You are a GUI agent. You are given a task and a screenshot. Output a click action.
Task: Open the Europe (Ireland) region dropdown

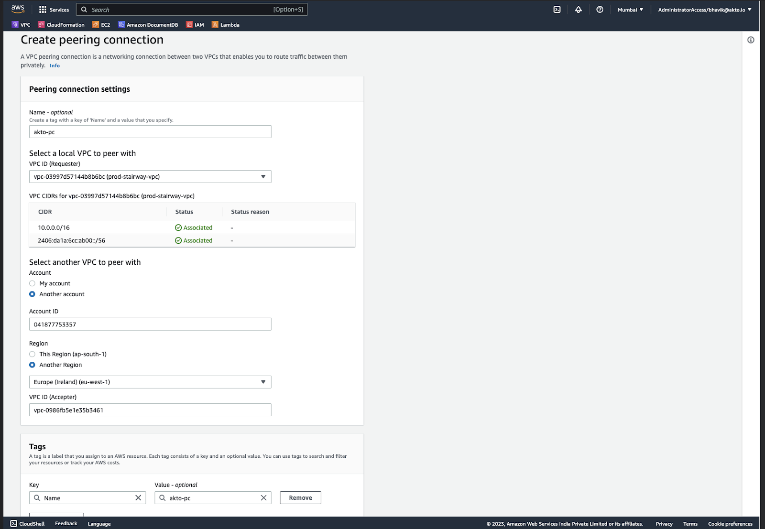click(150, 382)
